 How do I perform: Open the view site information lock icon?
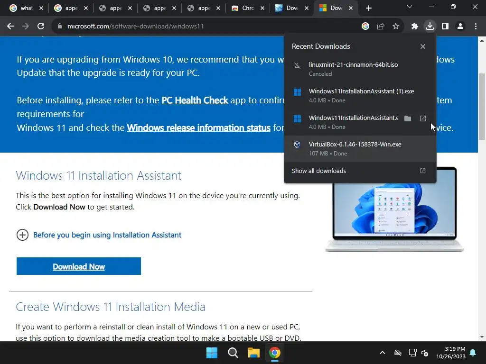[60, 27]
